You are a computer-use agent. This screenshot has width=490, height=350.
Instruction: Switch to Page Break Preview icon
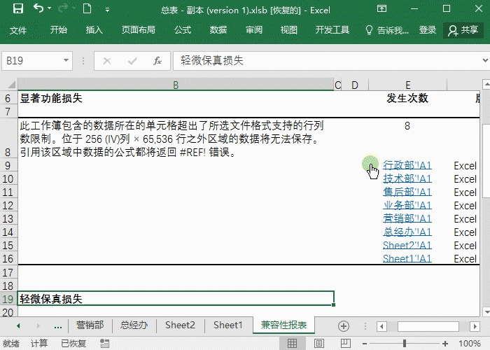346,344
